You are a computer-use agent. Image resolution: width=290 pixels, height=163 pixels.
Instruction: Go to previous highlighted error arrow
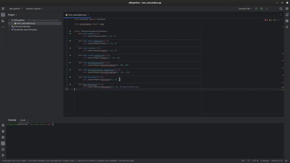(x=279, y=20)
